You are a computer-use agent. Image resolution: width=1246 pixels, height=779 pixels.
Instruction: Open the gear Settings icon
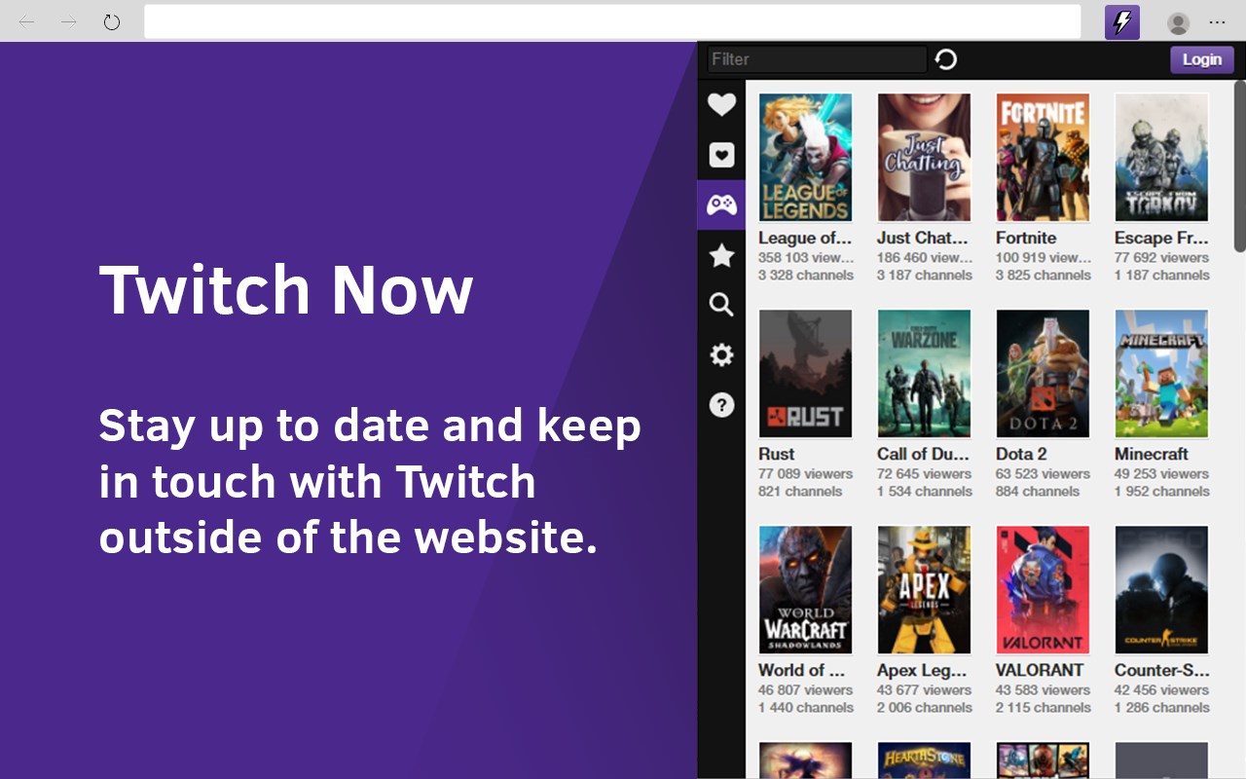pos(721,354)
